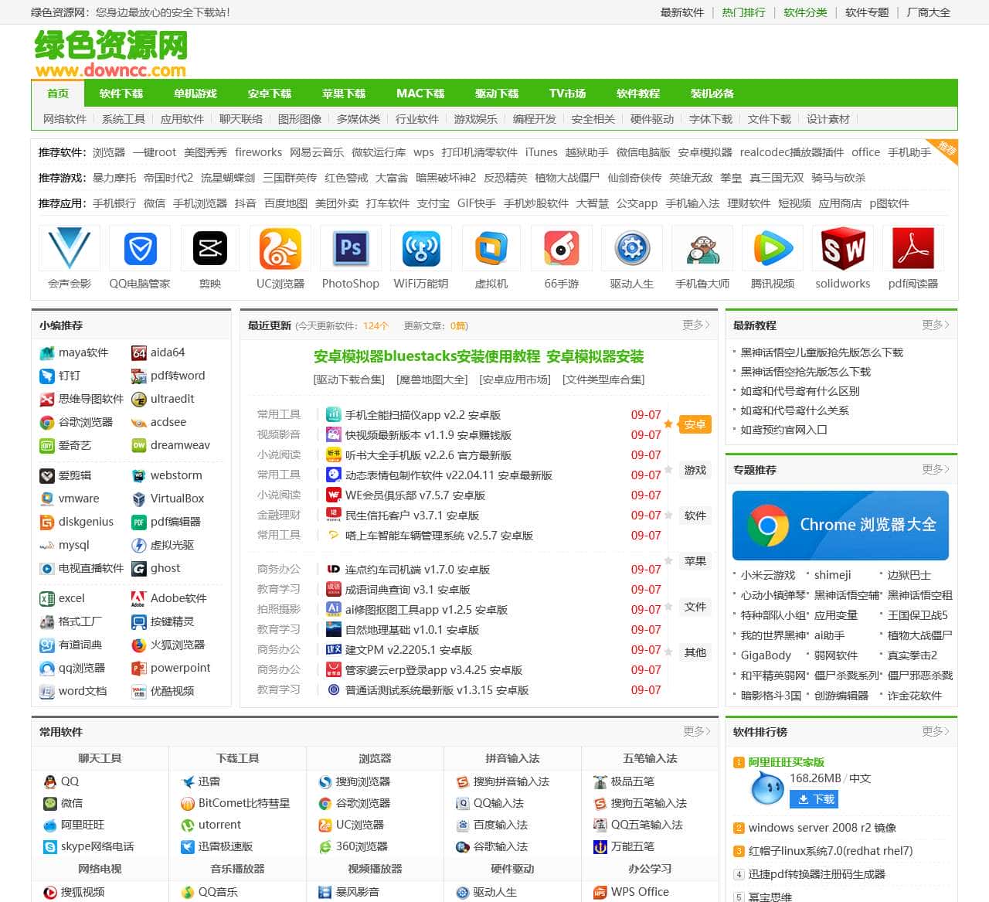The height and width of the screenshot is (902, 989).
Task: Switch to the 首页 nav tab
Action: click(x=58, y=94)
